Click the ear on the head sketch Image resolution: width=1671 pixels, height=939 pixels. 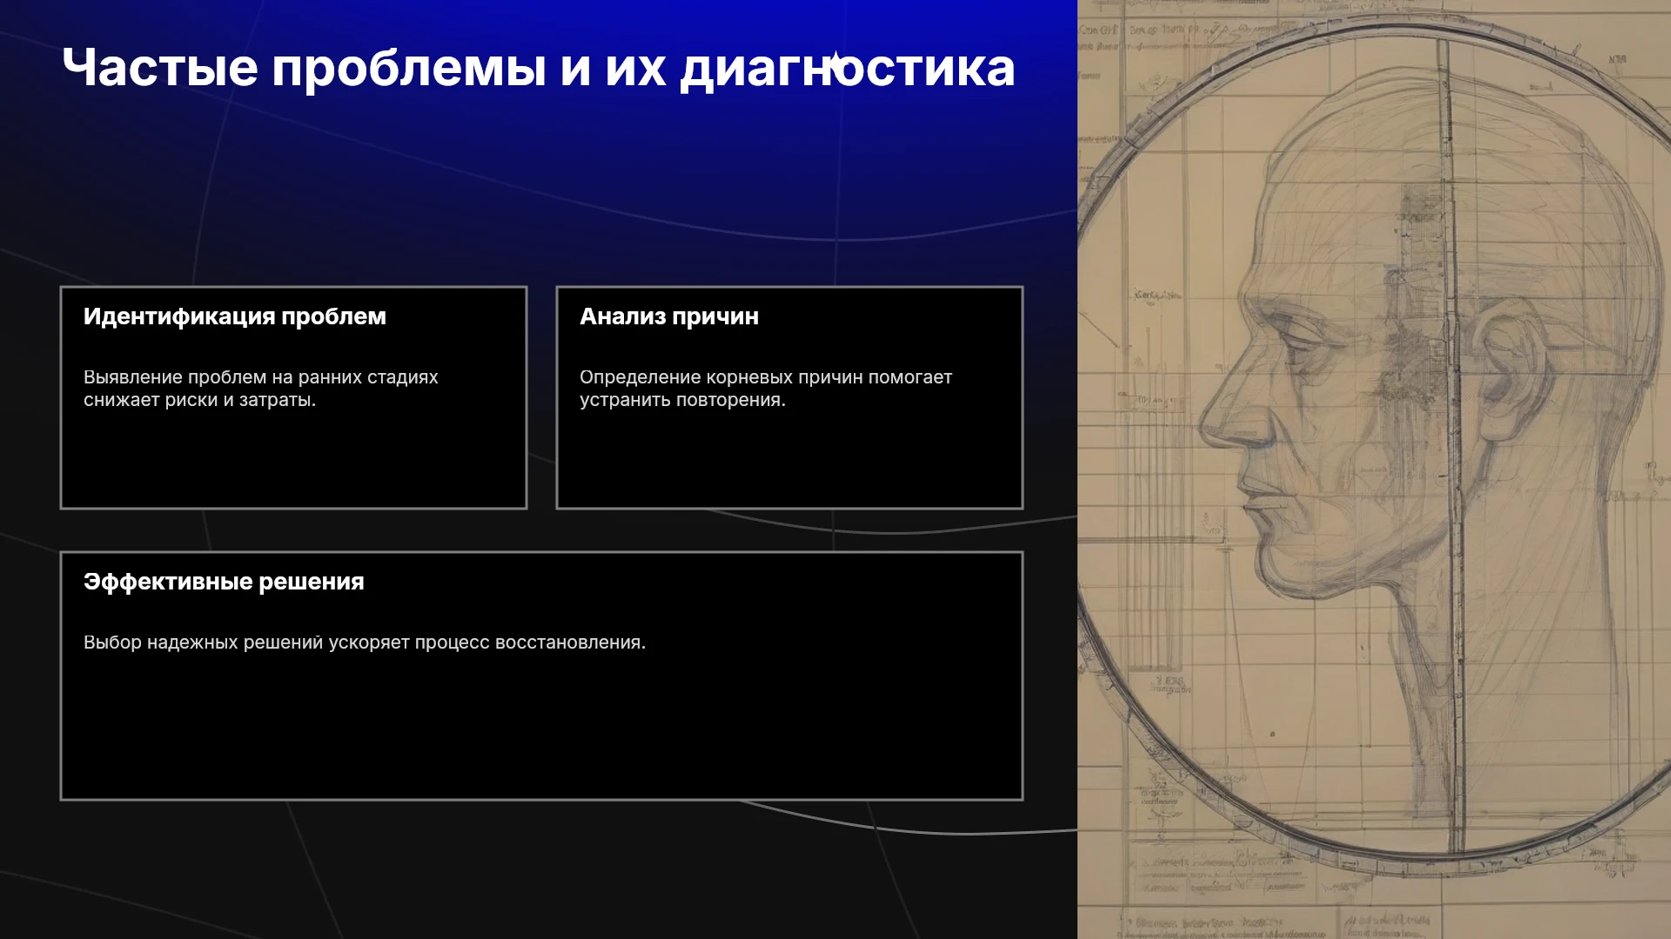[1508, 365]
